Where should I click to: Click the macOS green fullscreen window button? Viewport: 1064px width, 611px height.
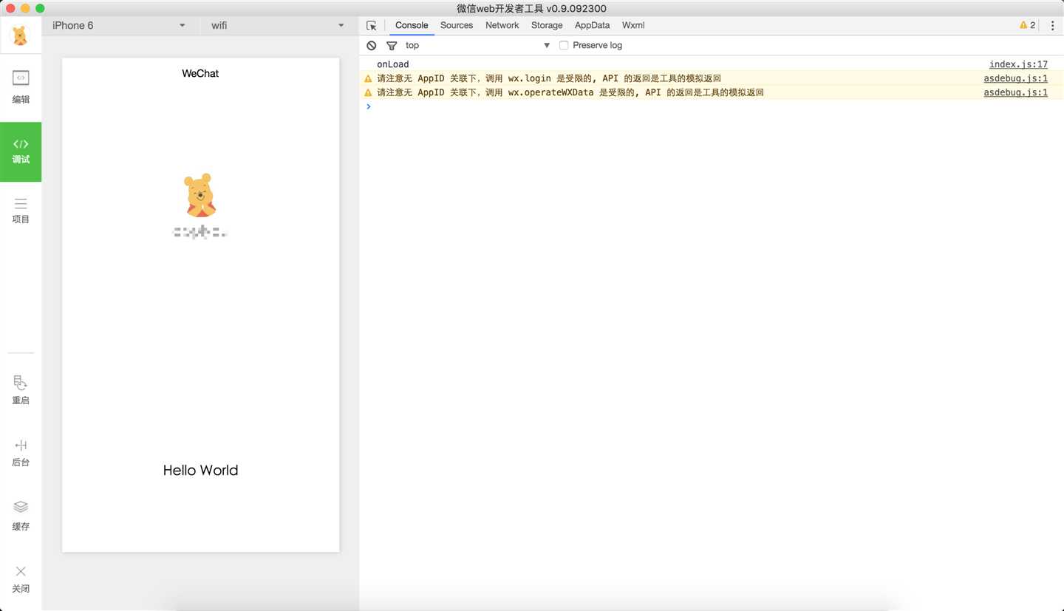40,8
